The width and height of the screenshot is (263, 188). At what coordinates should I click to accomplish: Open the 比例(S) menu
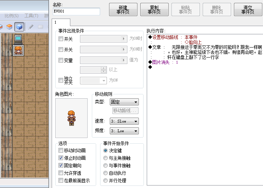(x=11, y=16)
